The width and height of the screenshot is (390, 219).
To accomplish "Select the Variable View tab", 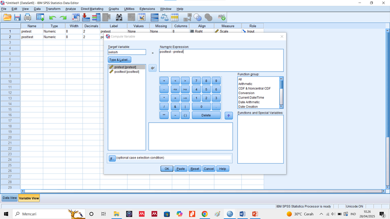I will coord(29,198).
